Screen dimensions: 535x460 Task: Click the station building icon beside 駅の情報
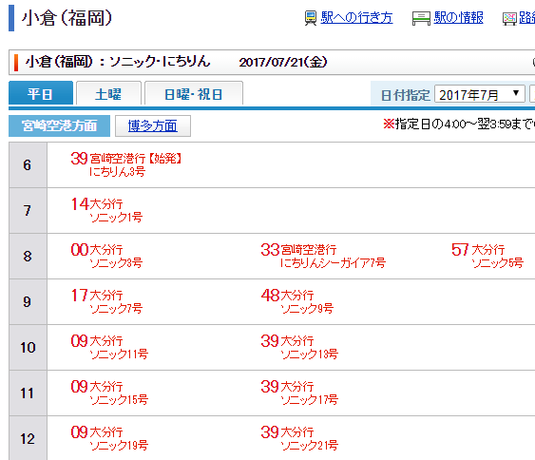point(421,18)
